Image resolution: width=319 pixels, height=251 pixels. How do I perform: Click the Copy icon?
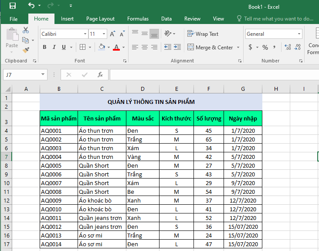click(x=25, y=40)
